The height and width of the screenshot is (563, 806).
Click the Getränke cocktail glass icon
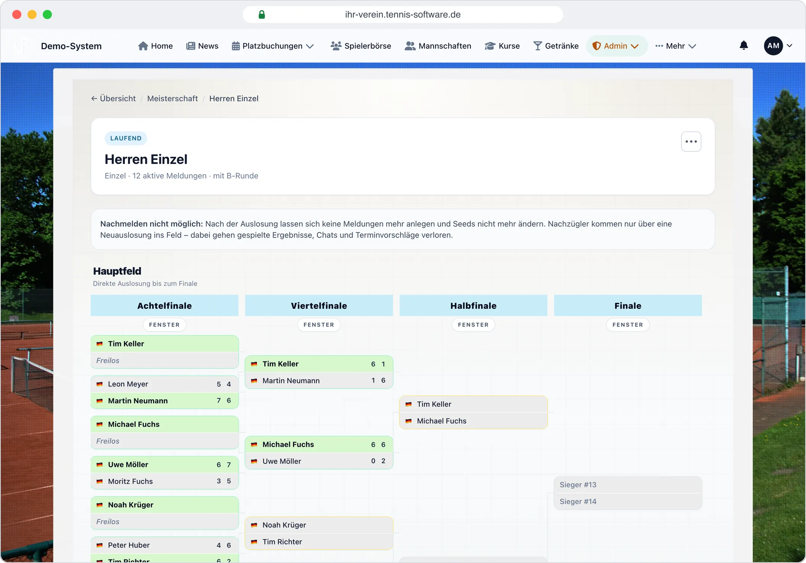click(537, 46)
